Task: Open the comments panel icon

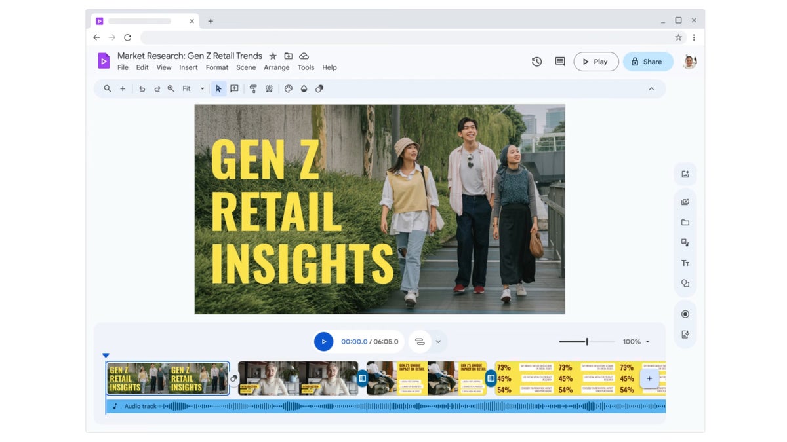Action: coord(559,62)
